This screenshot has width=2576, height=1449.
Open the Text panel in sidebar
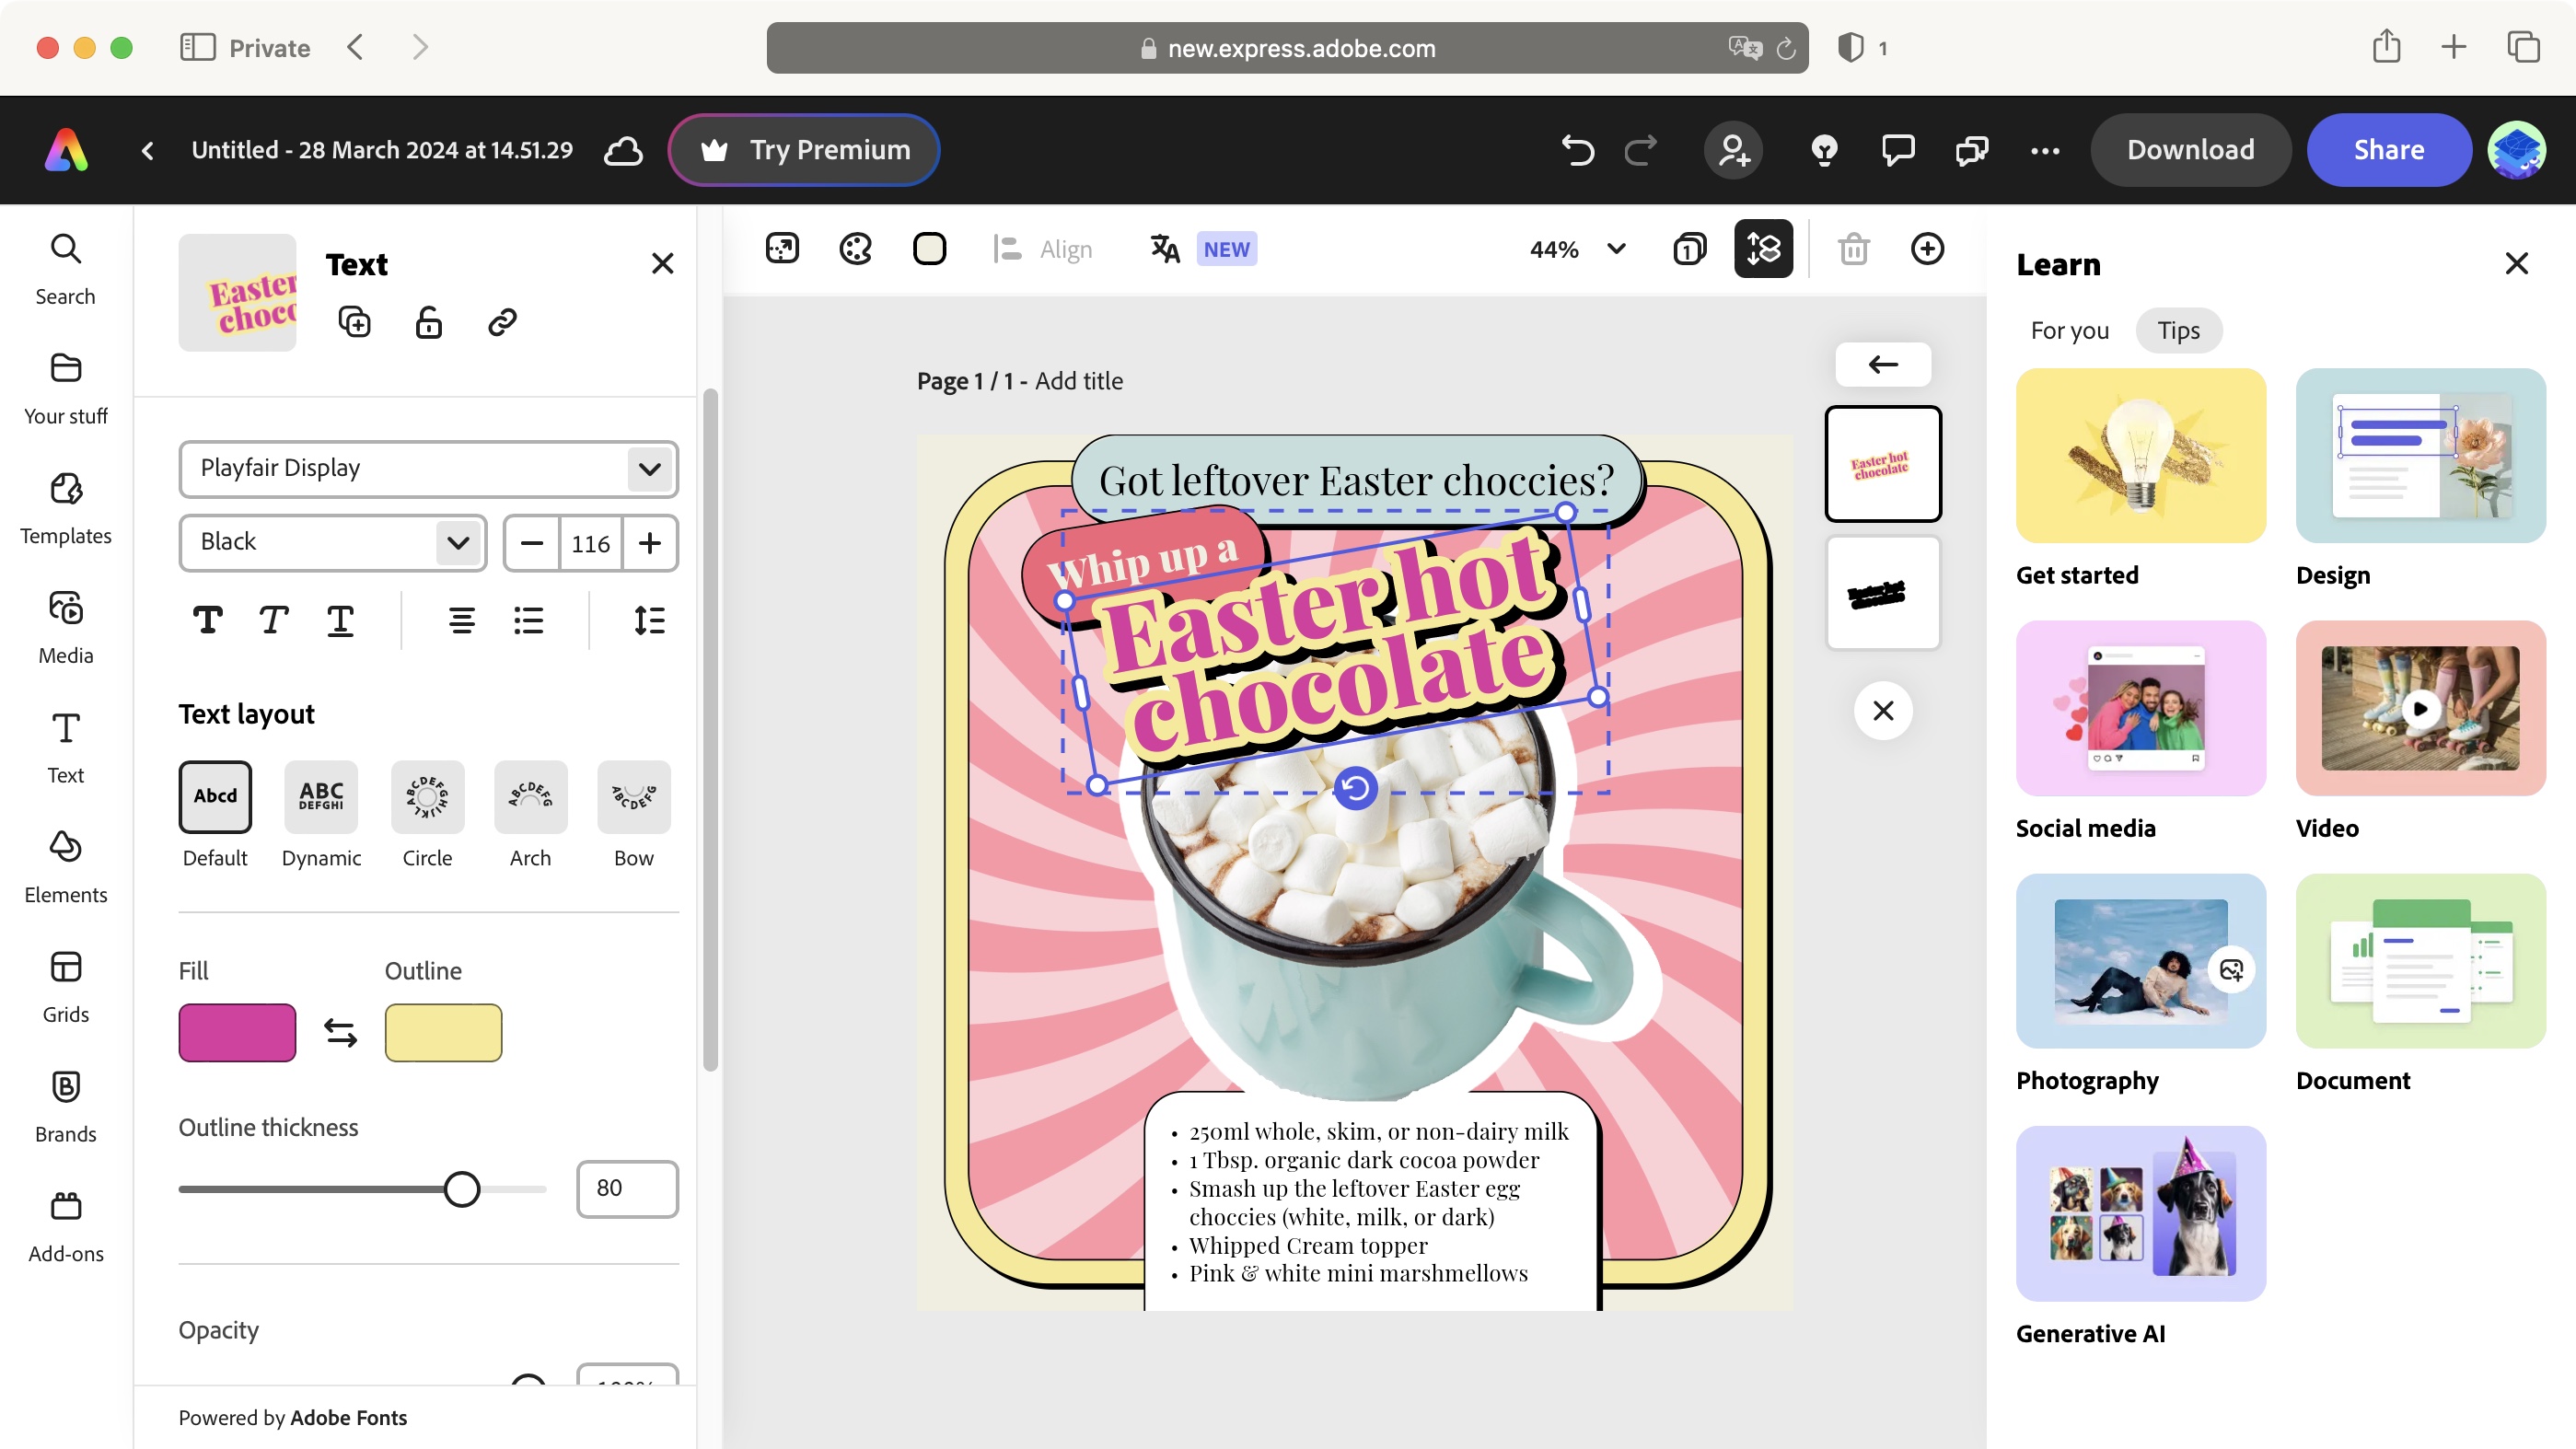pos(66,747)
